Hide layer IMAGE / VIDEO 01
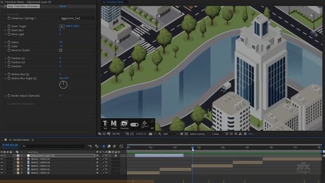 2,173
